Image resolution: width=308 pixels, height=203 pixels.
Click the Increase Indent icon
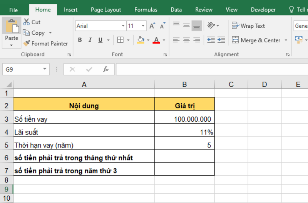click(221, 40)
